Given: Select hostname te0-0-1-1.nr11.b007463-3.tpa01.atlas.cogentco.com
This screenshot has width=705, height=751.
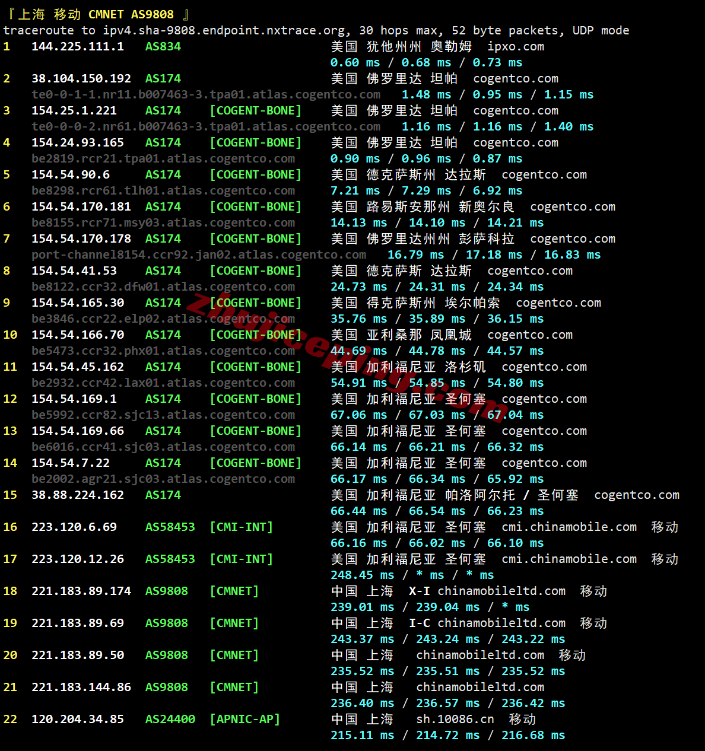Looking at the screenshot, I should (206, 94).
